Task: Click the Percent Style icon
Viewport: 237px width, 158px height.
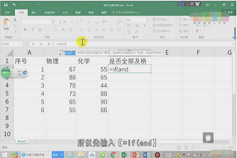Action: [137, 26]
